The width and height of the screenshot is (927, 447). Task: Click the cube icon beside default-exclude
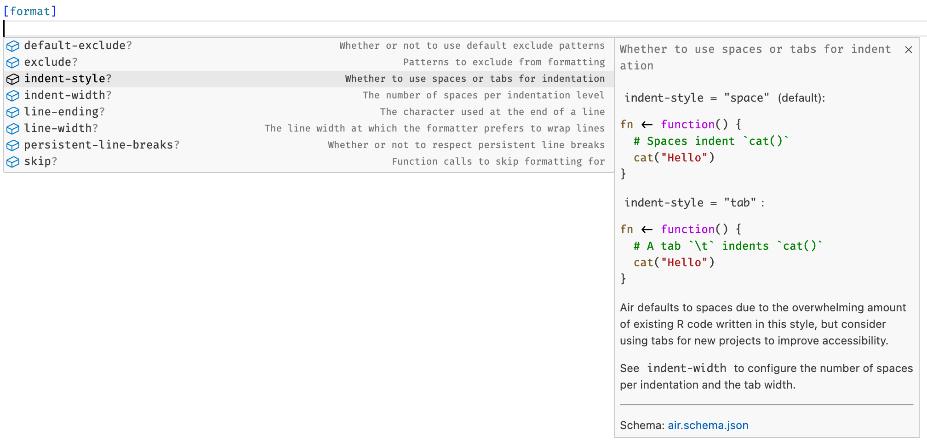click(x=13, y=46)
